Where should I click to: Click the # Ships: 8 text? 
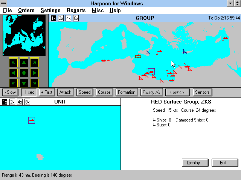(162, 120)
